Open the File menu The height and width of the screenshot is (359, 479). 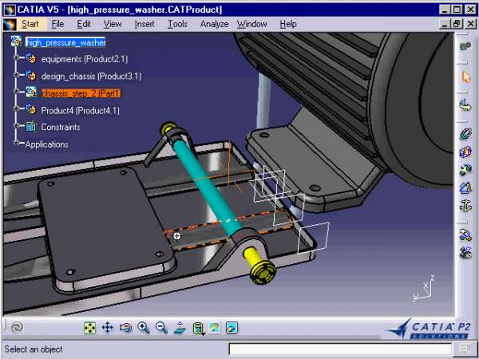tap(57, 24)
